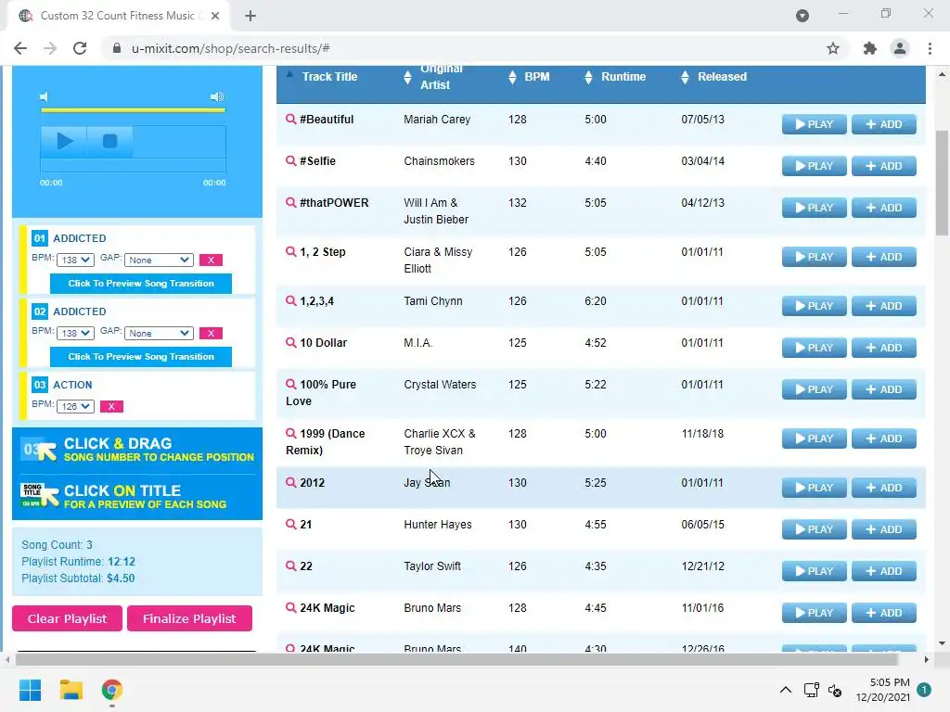Open GAP dropdown for song 01 Addicted
Image resolution: width=950 pixels, height=712 pixels.
[x=159, y=260]
